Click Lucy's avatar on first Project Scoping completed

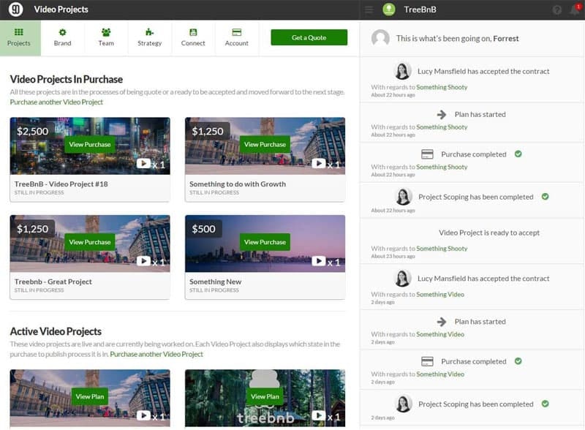pos(404,197)
